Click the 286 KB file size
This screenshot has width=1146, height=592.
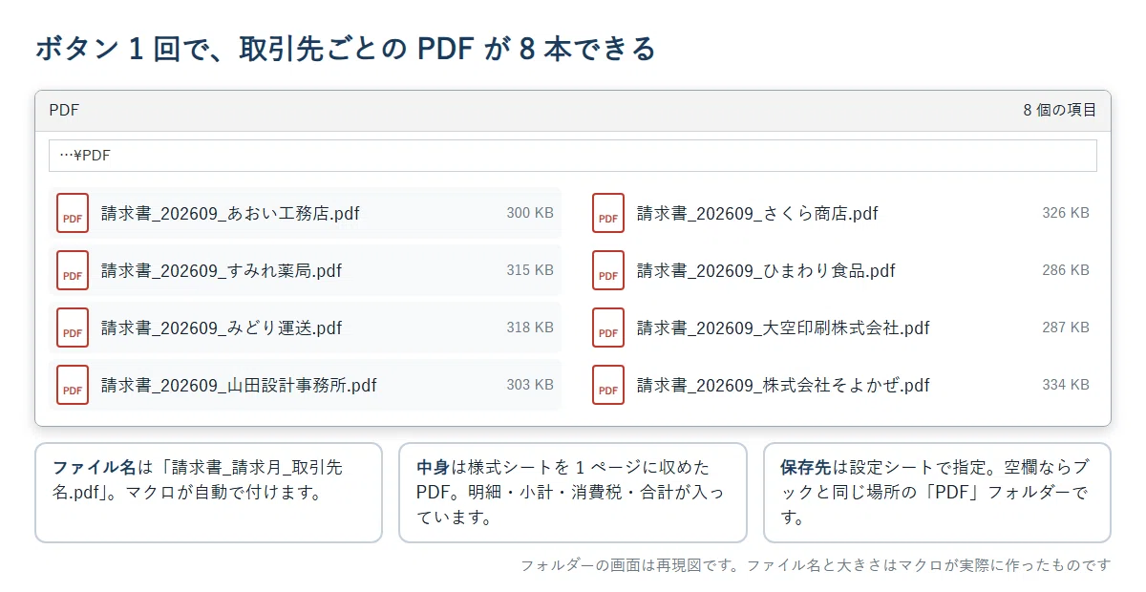click(1066, 270)
